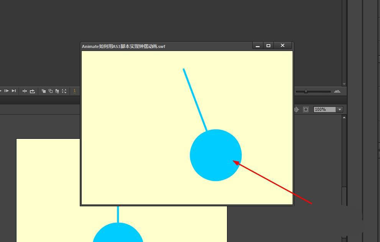
Task: Open the stage zoom dropdown arrow
Action: pyautogui.click(x=340, y=109)
